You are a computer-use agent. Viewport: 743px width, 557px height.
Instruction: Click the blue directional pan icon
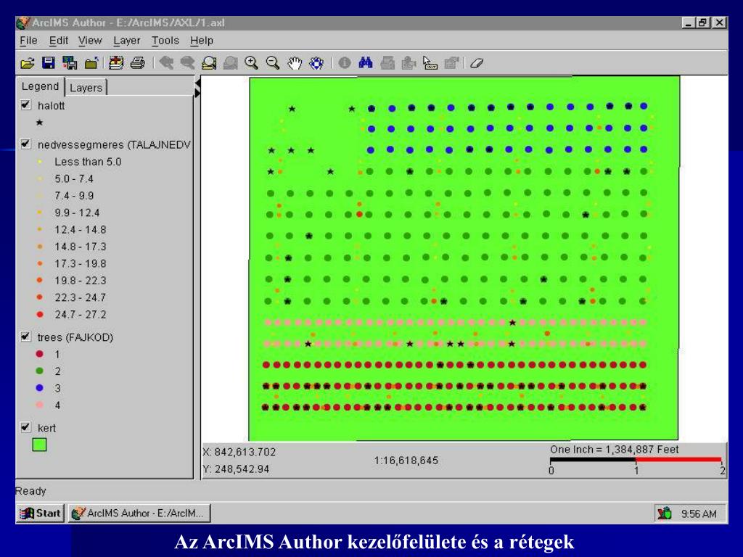316,63
